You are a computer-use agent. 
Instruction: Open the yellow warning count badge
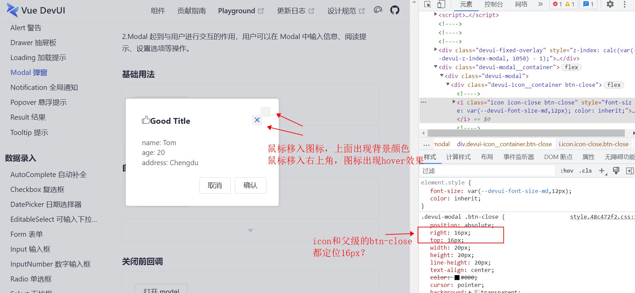click(x=570, y=4)
